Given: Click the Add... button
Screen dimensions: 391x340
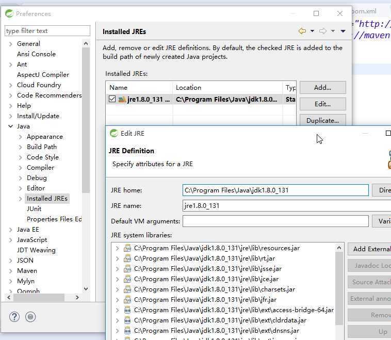Looking at the screenshot, I should point(323,88).
